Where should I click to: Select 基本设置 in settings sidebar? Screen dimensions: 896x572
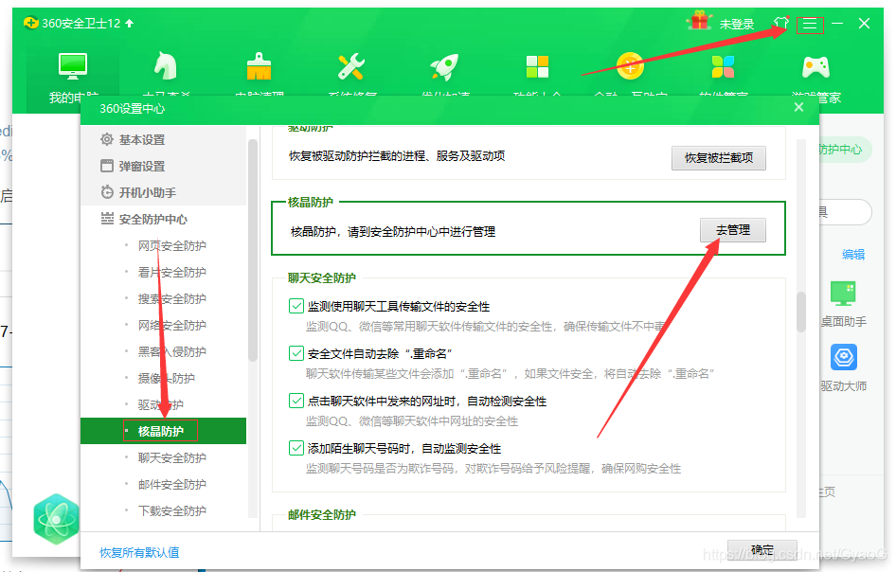point(164,139)
